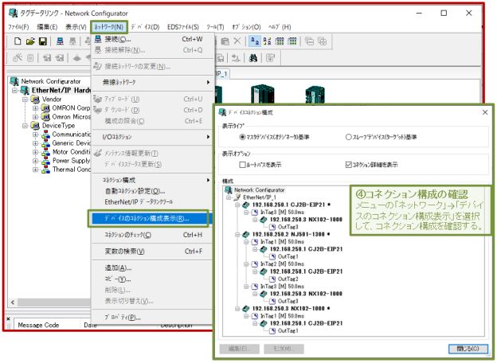Open the 無線ネットワーク submenu
The width and height of the screenshot is (497, 363).
(x=152, y=82)
